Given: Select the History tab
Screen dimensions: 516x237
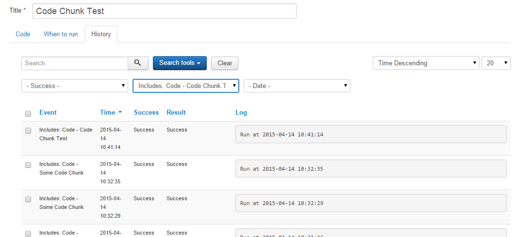Looking at the screenshot, I should click(x=101, y=34).
